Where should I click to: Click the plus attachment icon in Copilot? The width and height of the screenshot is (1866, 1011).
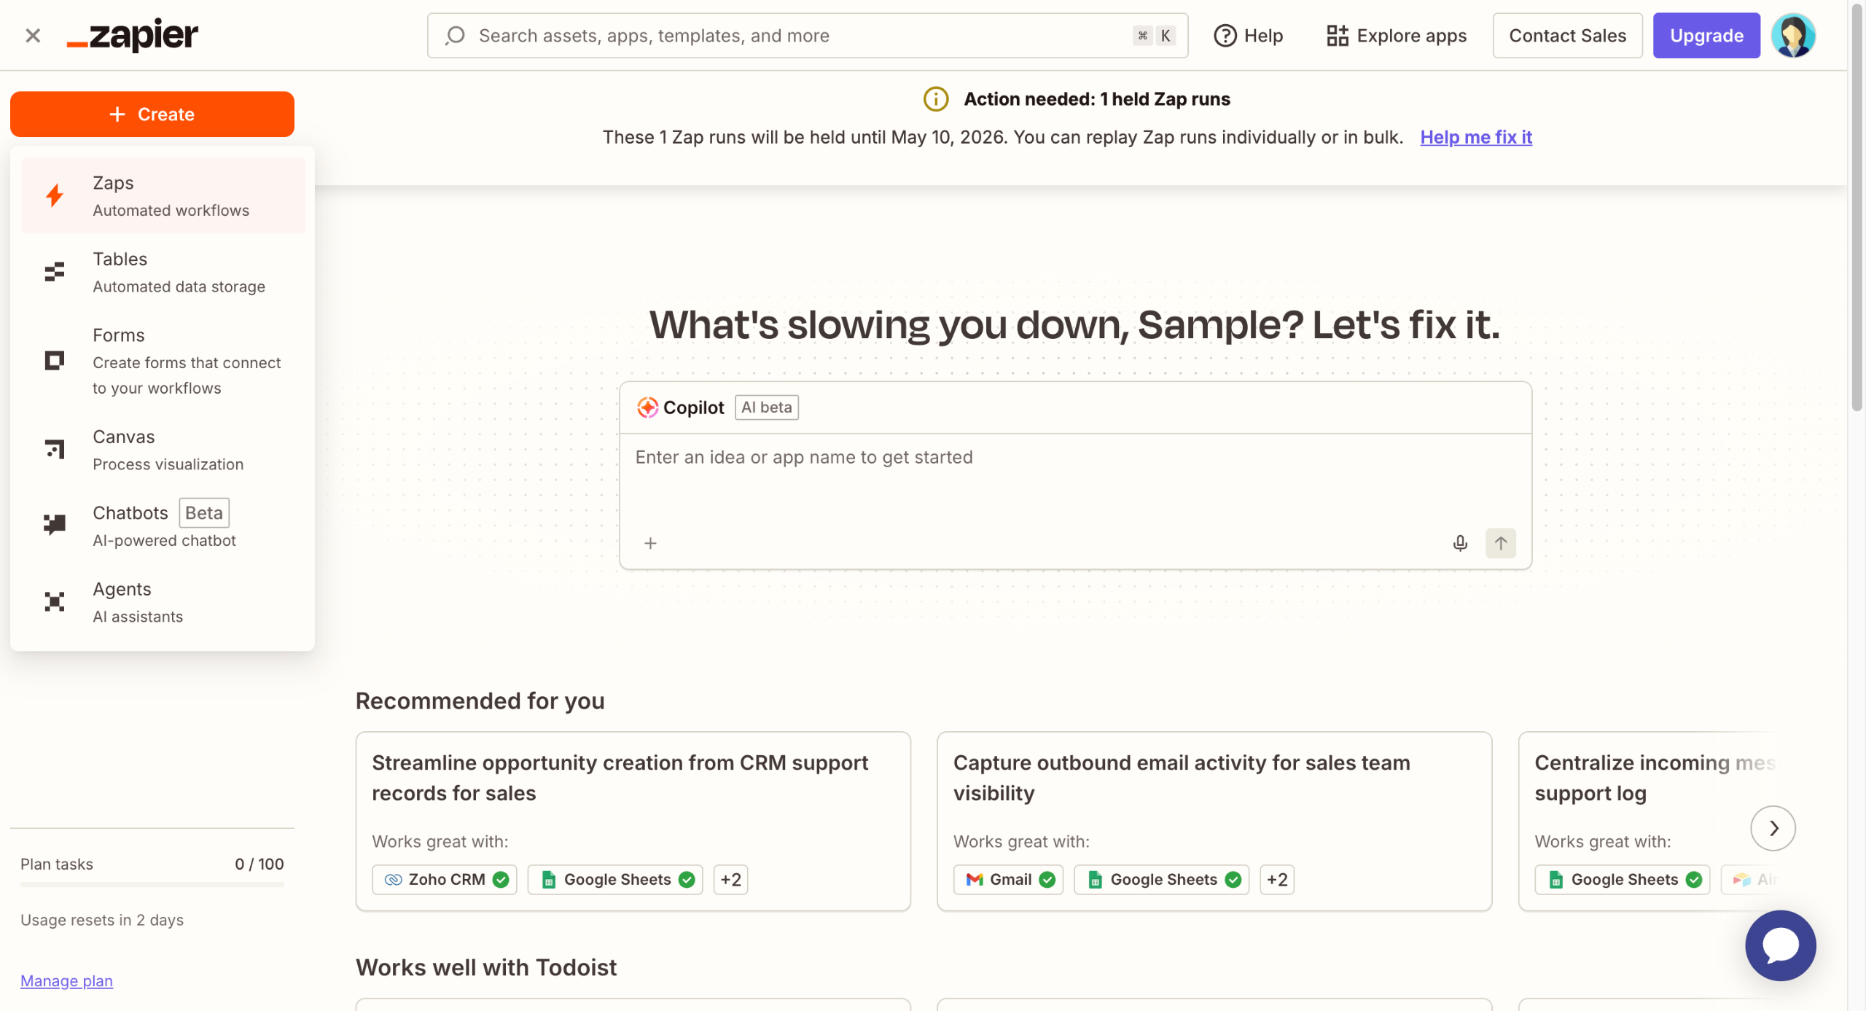pyautogui.click(x=650, y=543)
